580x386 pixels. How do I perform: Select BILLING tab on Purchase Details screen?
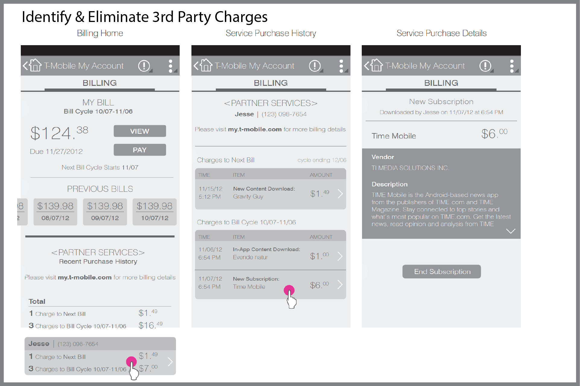coord(441,83)
